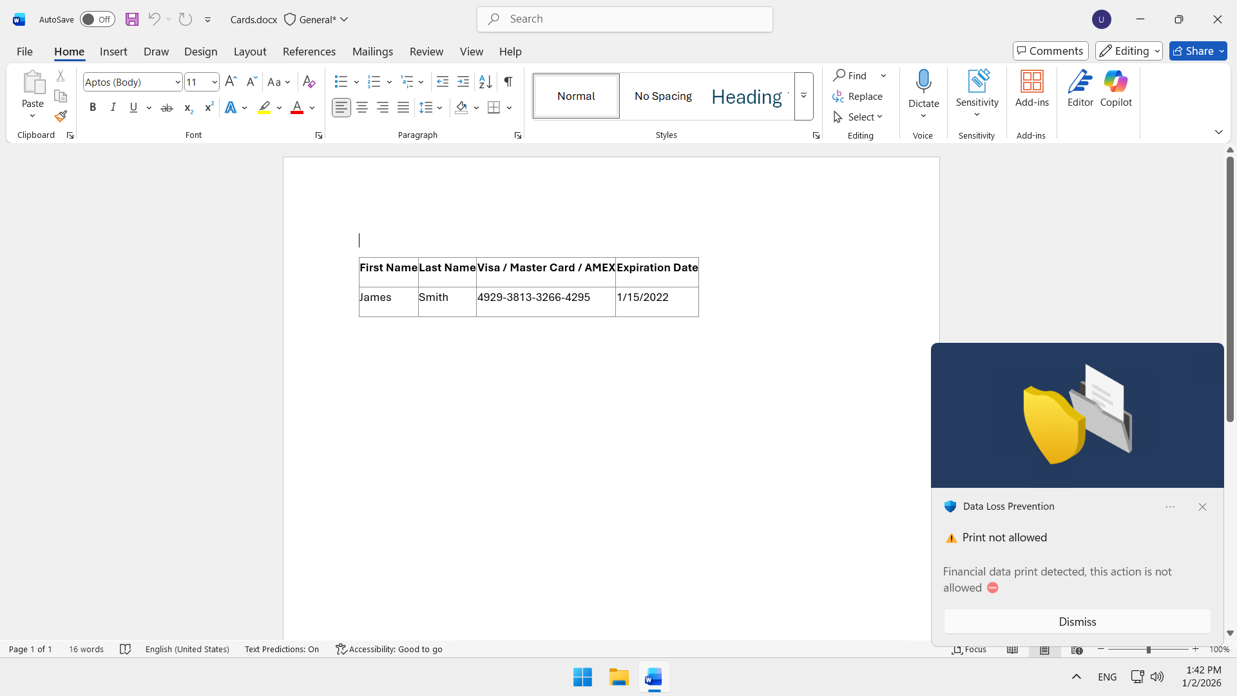The height and width of the screenshot is (696, 1237).
Task: Dismiss the Print not allowed notification
Action: tap(1077, 621)
